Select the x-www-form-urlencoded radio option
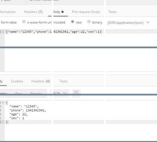157x142 pixels. point(24,22)
